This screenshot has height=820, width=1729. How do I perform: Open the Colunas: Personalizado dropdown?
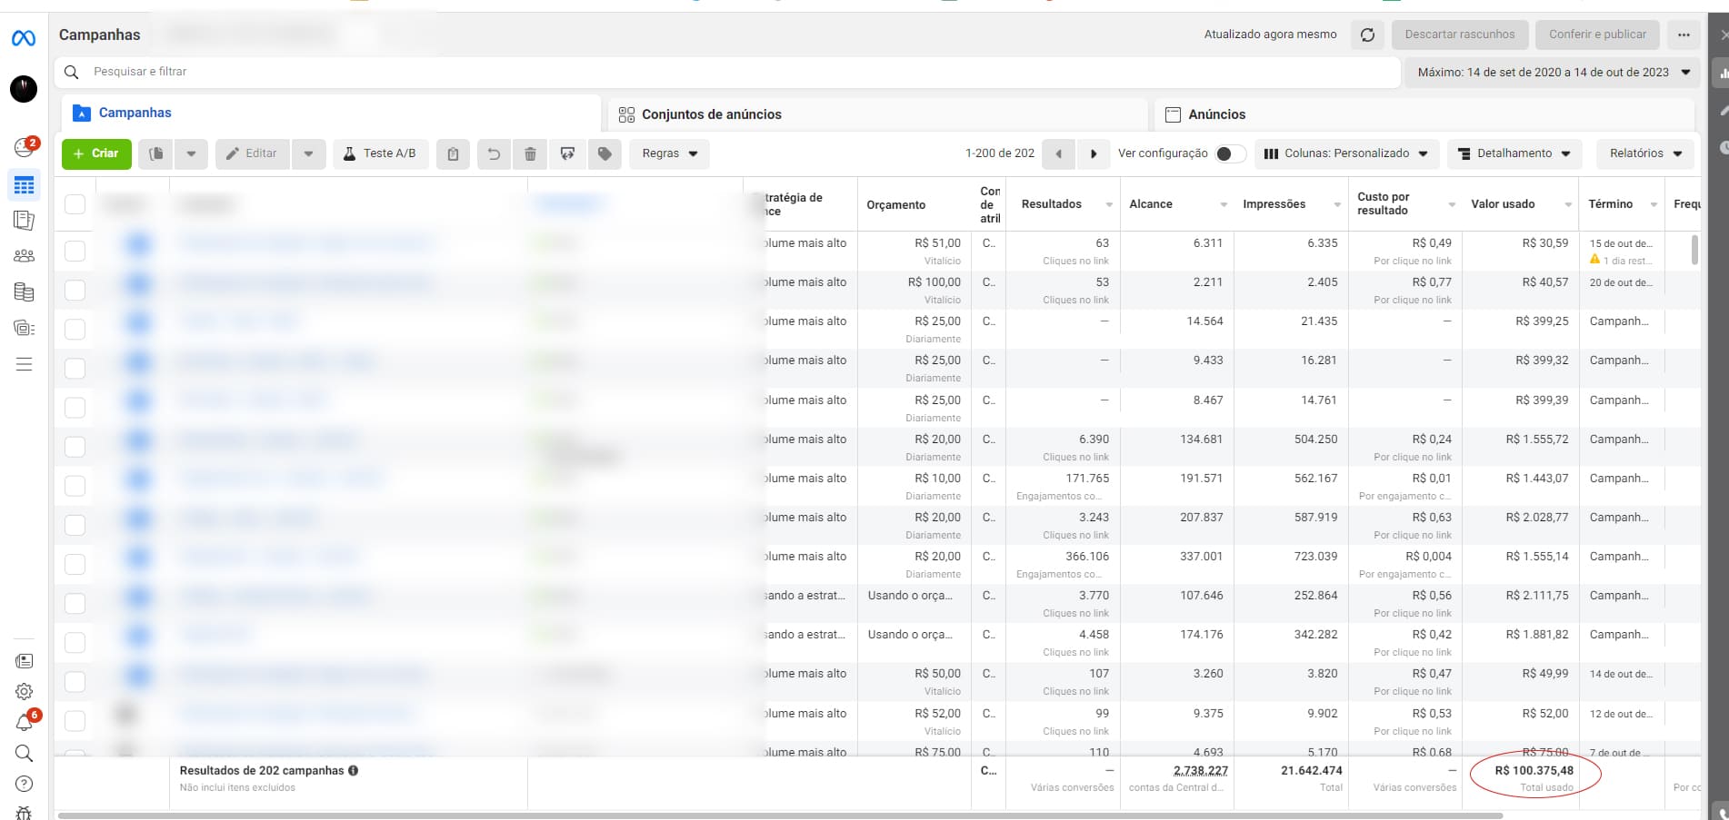point(1345,153)
